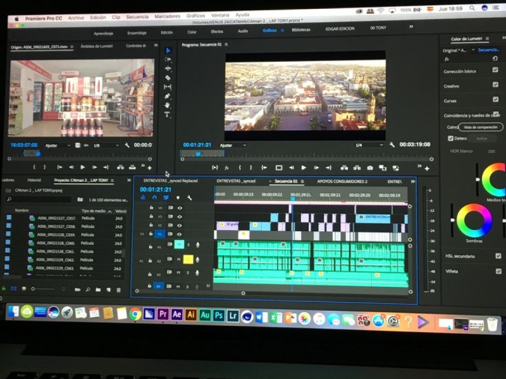The height and width of the screenshot is (379, 506).
Task: Play the Program monitor sequence
Action: [304, 167]
